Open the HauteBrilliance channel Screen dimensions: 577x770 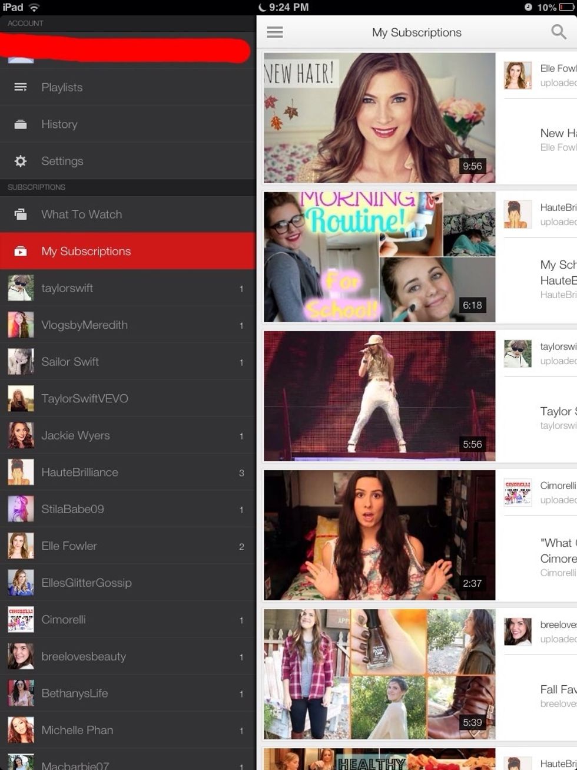pyautogui.click(x=84, y=472)
